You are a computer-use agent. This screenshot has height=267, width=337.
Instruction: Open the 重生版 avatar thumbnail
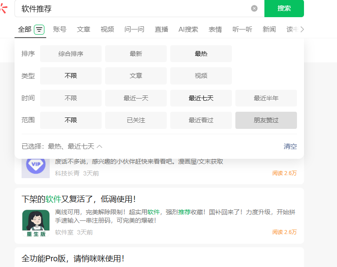[x=36, y=223]
